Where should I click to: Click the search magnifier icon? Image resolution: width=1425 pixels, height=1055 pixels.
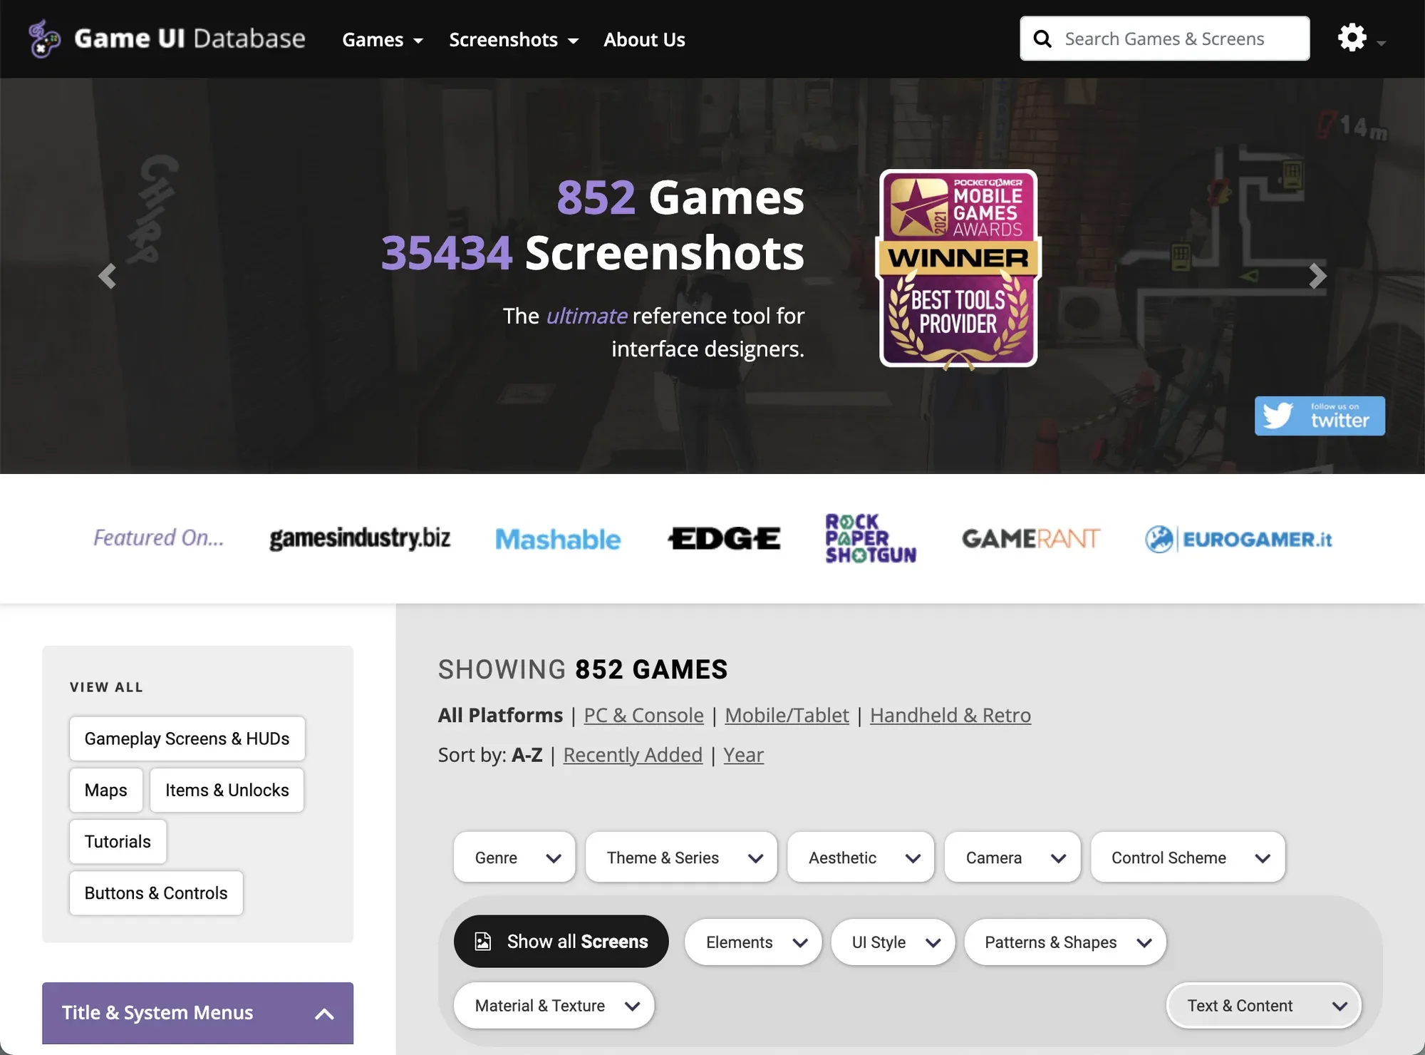pyautogui.click(x=1042, y=38)
